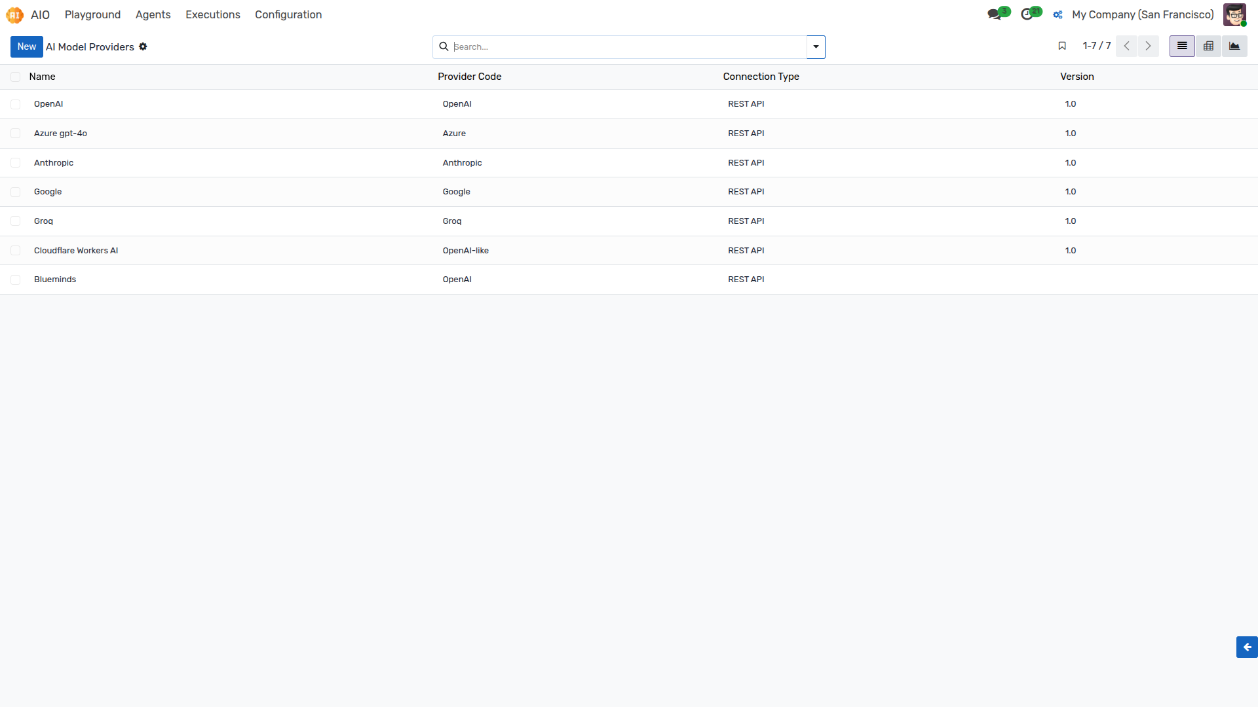The width and height of the screenshot is (1258, 707).
Task: Click the AI Model Providers gear icon
Action: pyautogui.click(x=143, y=46)
